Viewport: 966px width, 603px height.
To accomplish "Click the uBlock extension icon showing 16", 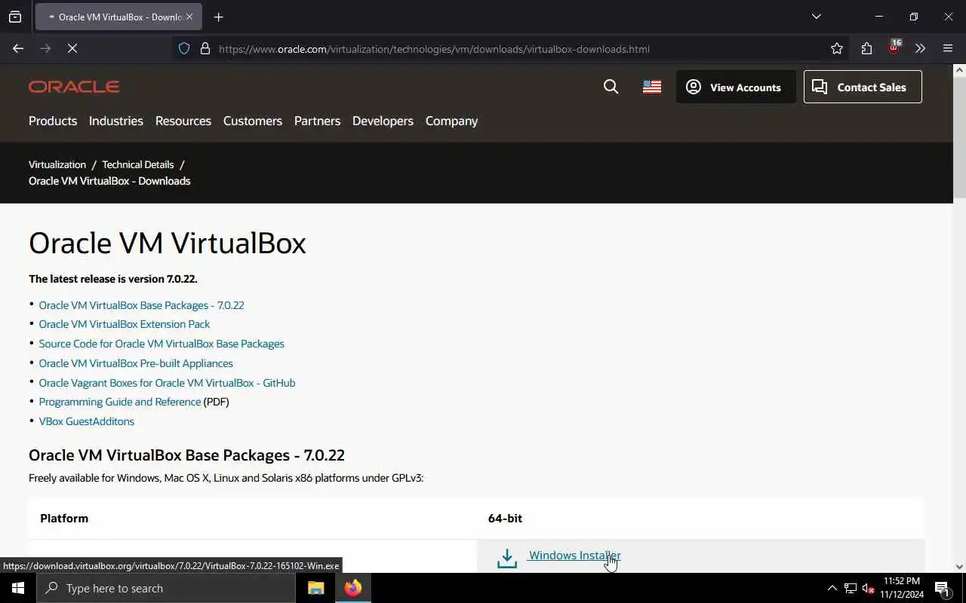I will [x=894, y=47].
